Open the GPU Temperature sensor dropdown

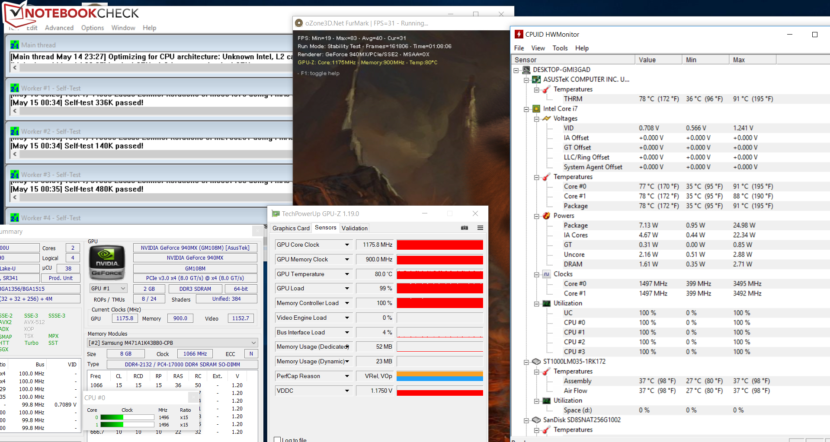tap(347, 274)
